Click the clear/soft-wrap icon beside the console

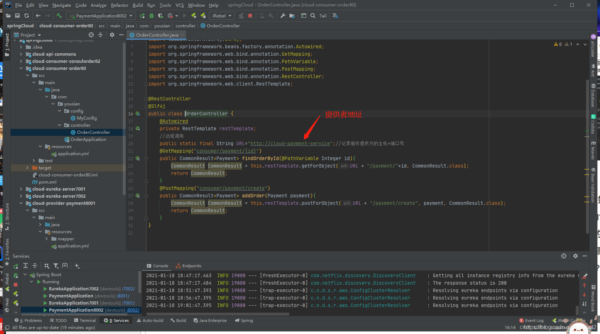pos(585,276)
